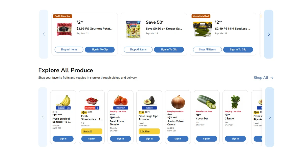Screen dimensions: 304x160
Task: Click Sign In under Fresh Roma Tomato
Action: 120,139
